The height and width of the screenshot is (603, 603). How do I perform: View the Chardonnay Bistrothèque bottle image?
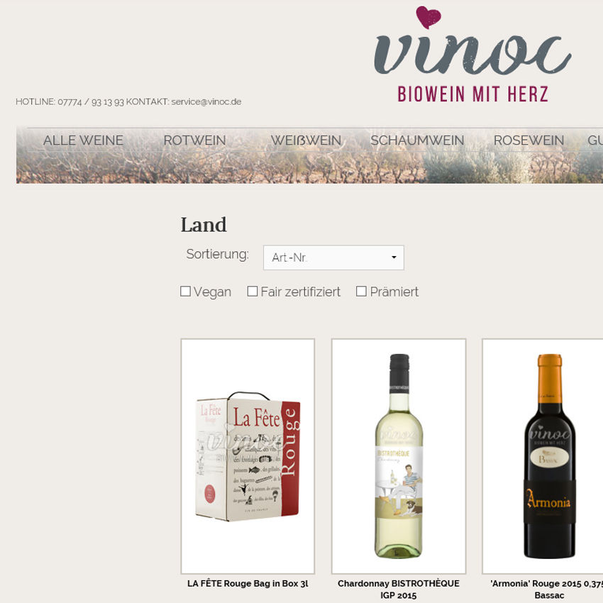(x=399, y=456)
